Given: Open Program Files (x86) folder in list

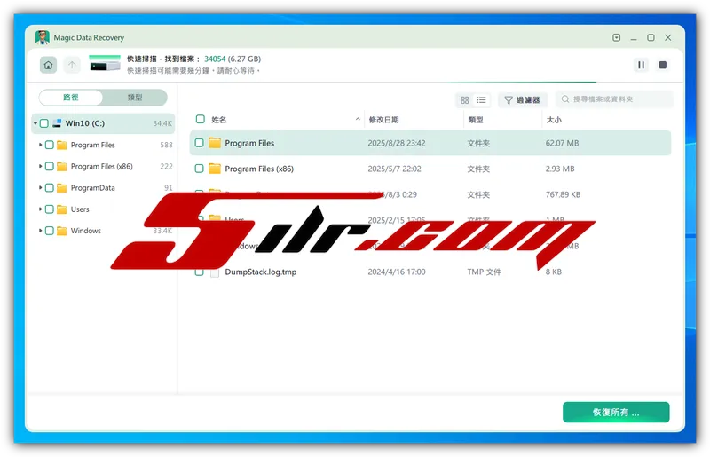Looking at the screenshot, I should tap(259, 169).
